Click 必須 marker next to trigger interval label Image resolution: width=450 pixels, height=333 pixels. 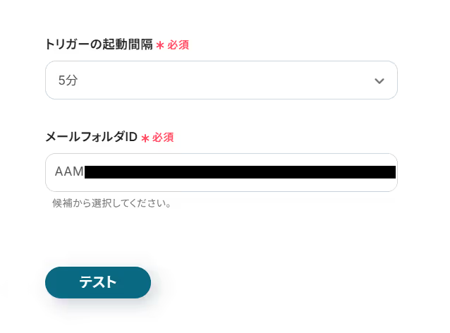[x=178, y=45]
